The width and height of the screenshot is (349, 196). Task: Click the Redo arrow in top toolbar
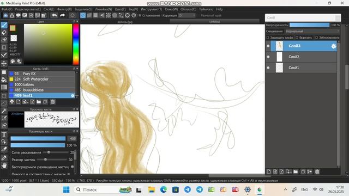[x=62, y=15]
